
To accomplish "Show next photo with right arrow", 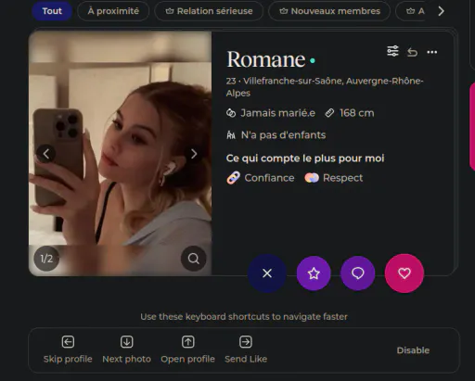I will click(194, 154).
